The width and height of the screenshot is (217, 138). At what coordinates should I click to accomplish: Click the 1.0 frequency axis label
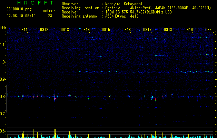[x=3, y=62]
